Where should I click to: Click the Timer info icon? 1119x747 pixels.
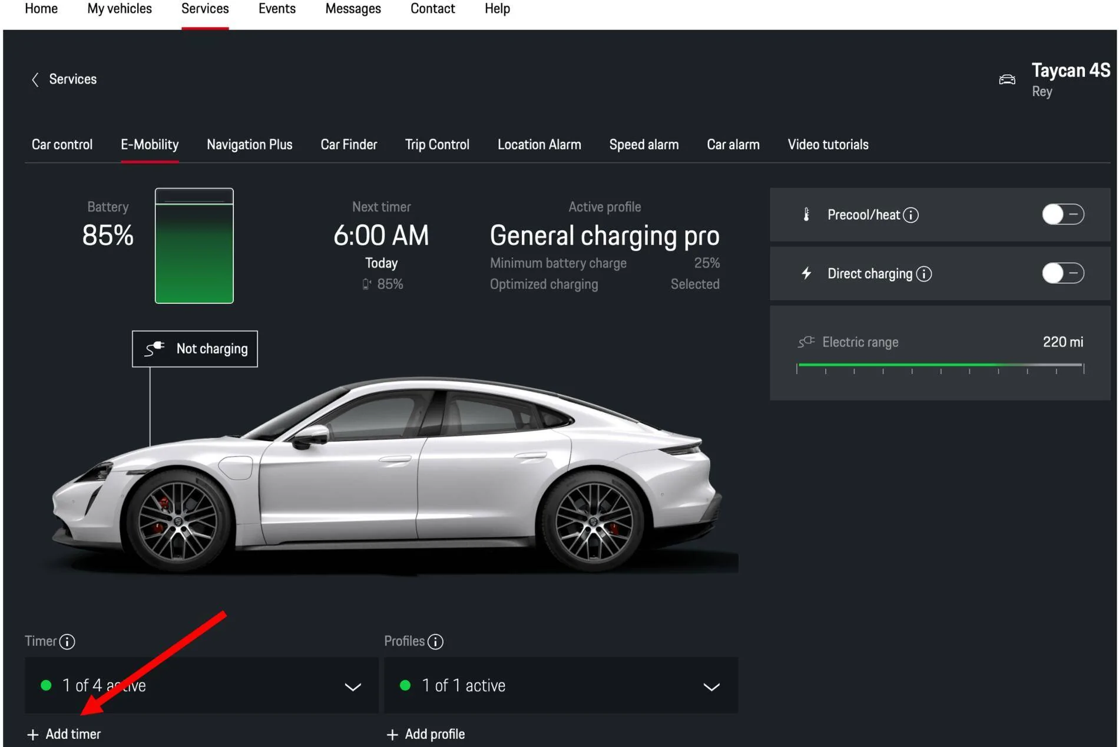[x=67, y=642]
